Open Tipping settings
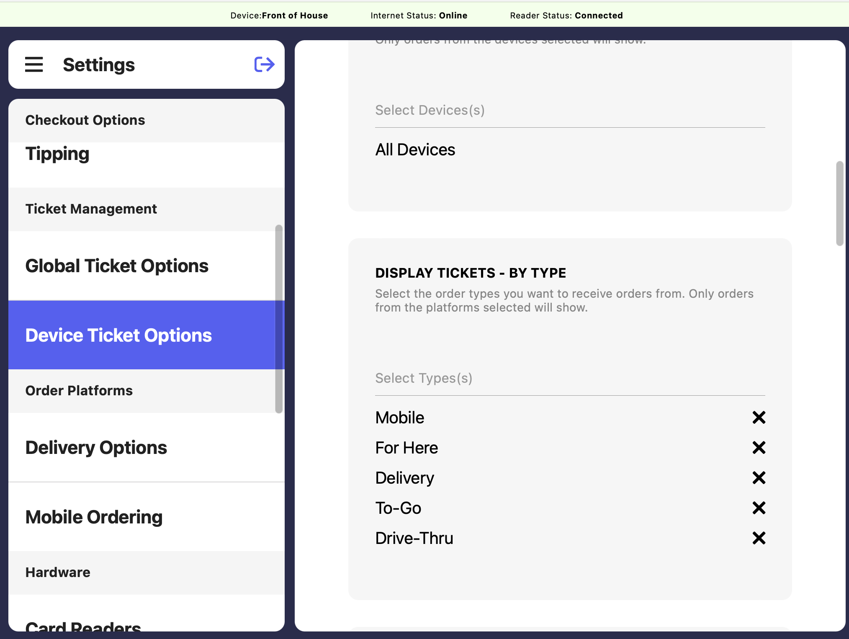The width and height of the screenshot is (849, 639). 58,154
